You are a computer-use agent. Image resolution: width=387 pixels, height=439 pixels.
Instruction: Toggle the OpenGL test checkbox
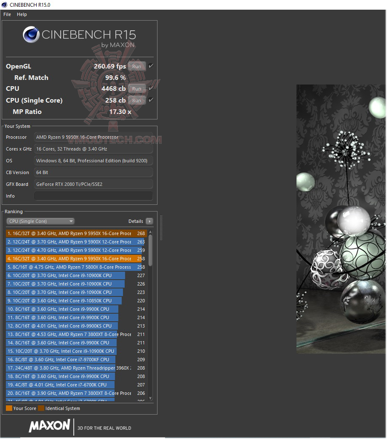[151, 66]
